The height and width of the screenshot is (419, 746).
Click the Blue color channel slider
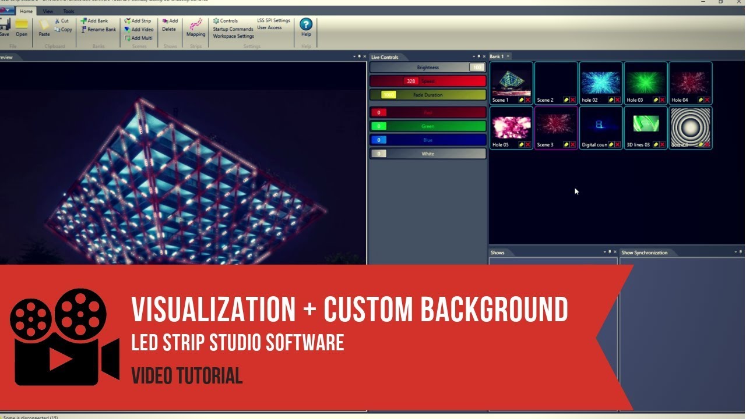click(428, 140)
